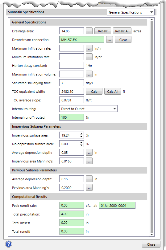Click impervious Average depression depth field 0.05
This screenshot has height=250, width=166.
point(72,152)
